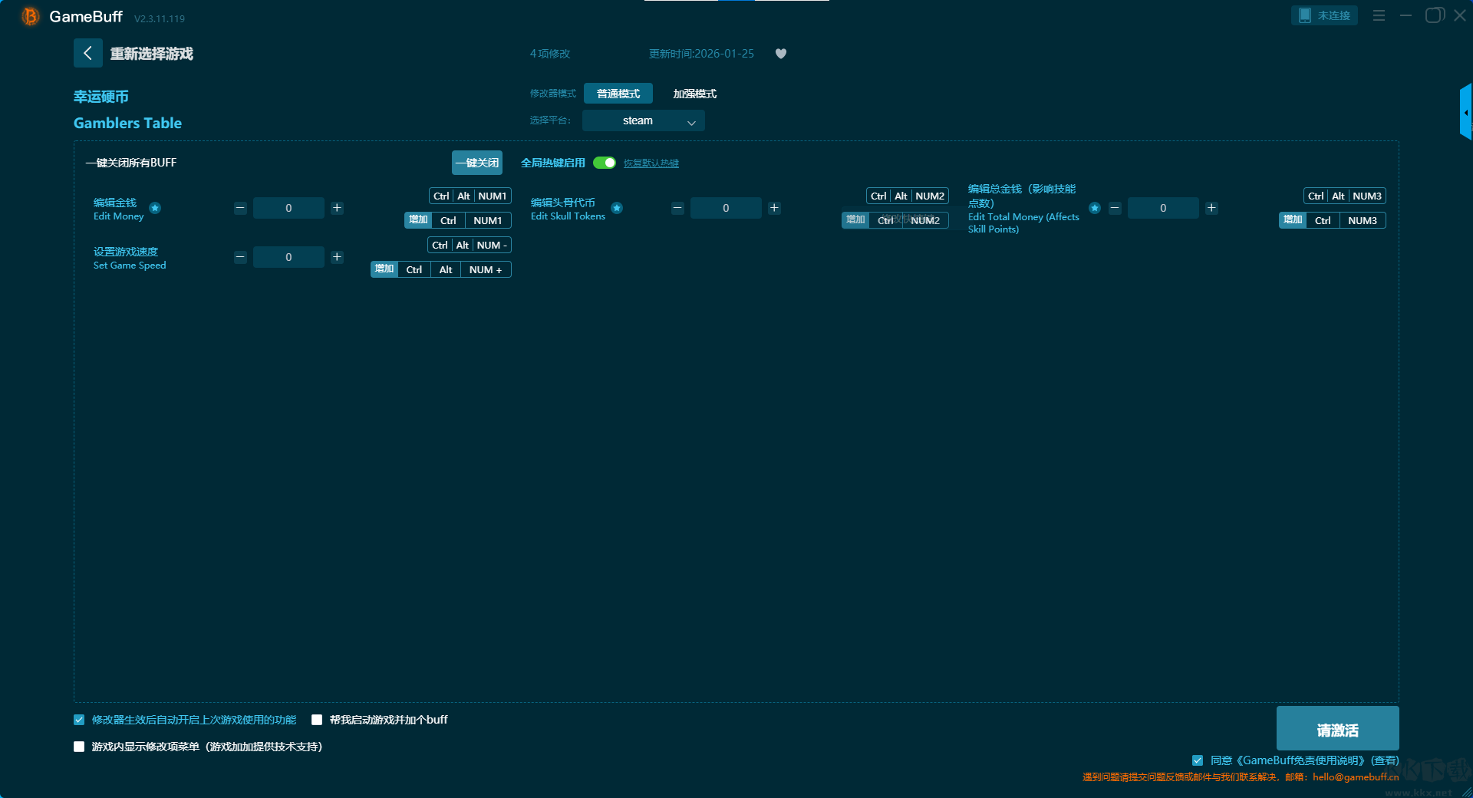1473x798 pixels.
Task: Check the launch game and add buff box
Action: coord(317,720)
